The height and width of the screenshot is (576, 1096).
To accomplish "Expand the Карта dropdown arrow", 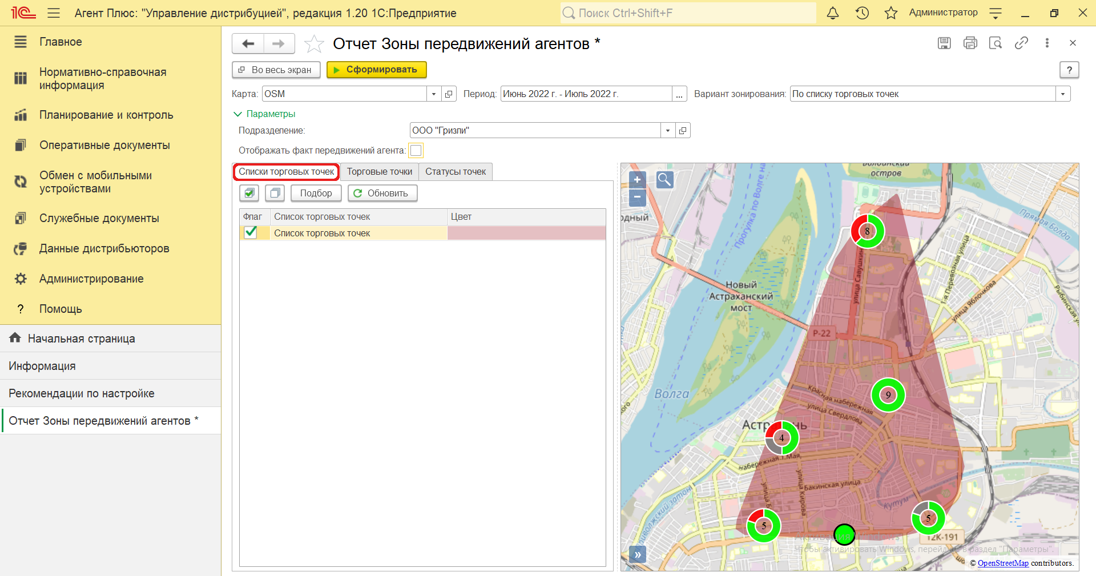I will tap(434, 94).
